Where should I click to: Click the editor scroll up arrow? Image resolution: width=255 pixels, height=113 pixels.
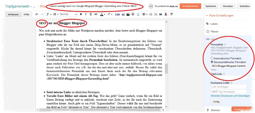click(166, 22)
